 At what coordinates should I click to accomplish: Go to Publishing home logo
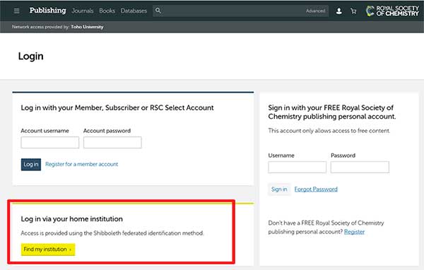[x=47, y=11]
